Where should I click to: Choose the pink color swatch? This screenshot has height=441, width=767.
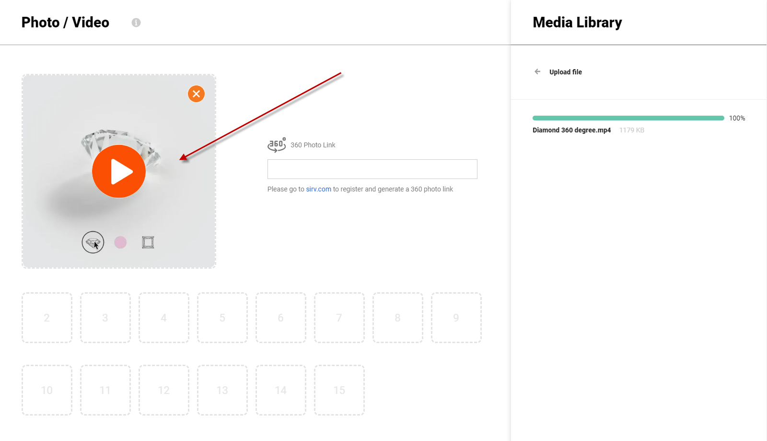(x=120, y=242)
